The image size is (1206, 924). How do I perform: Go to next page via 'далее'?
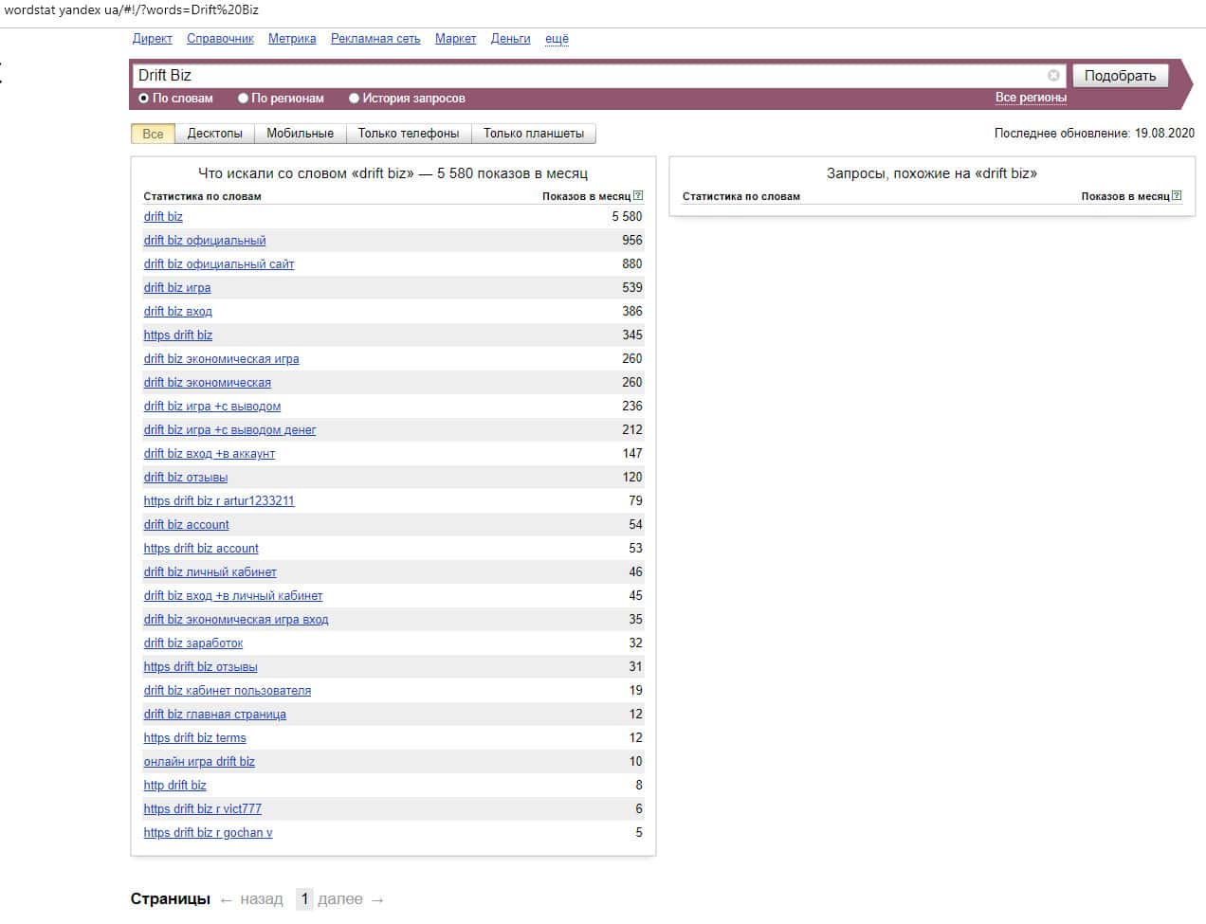tap(340, 899)
